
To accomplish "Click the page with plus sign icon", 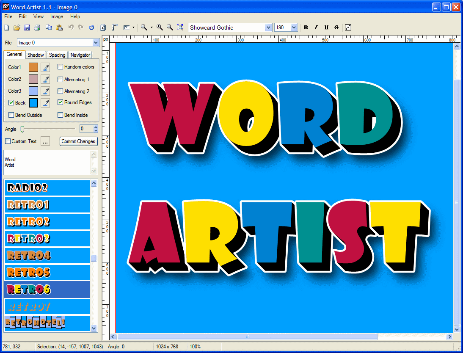I will [x=103, y=28].
